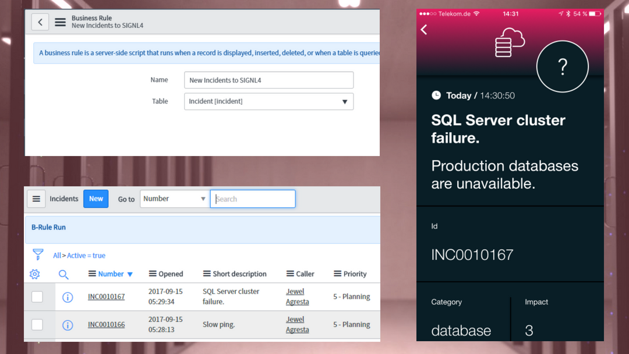This screenshot has height=354, width=629.
Task: Click the 'SQL Server cluster failure.' list cell
Action: (x=231, y=297)
